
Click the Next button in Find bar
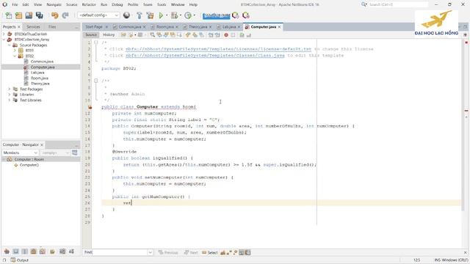(x=191, y=252)
